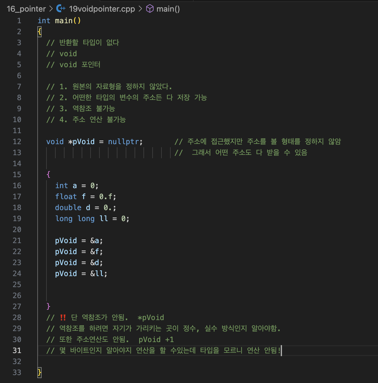Click line number 31 in gutter
The width and height of the screenshot is (378, 383).
(17, 351)
